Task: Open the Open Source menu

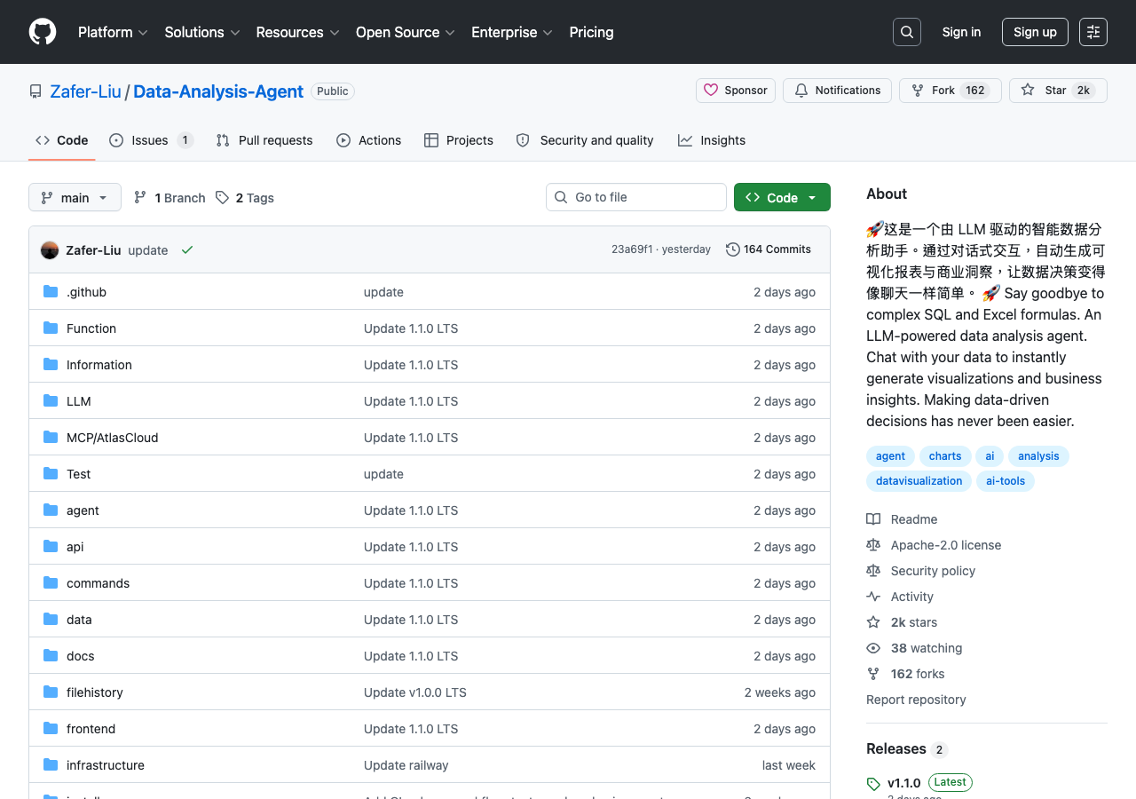Action: (x=406, y=32)
